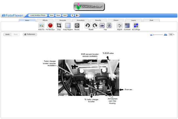Screen dimensions: 178x119
Task: Click the help question mark icon
Action: coord(72,16)
